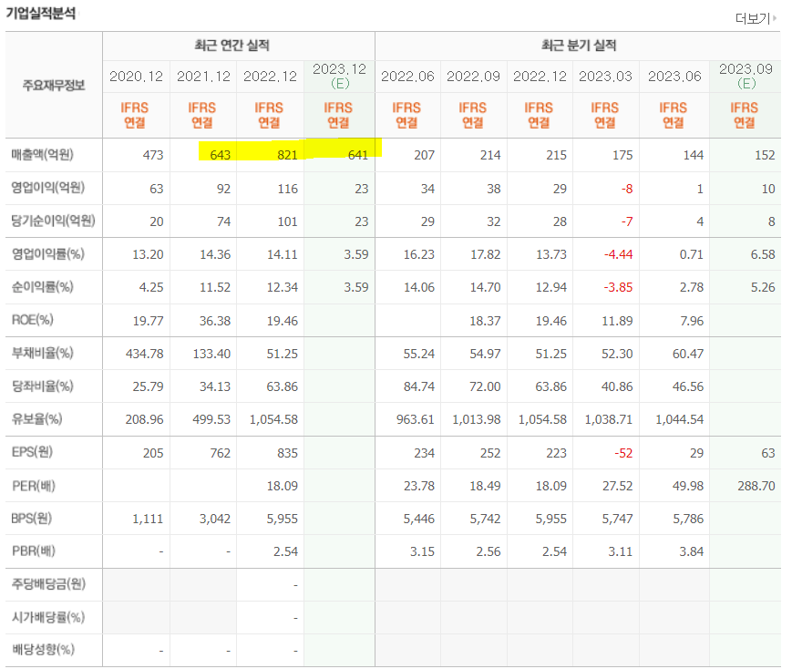This screenshot has height=669, width=792.
Task: Click the quarterly sales value 152
Action: (x=765, y=155)
